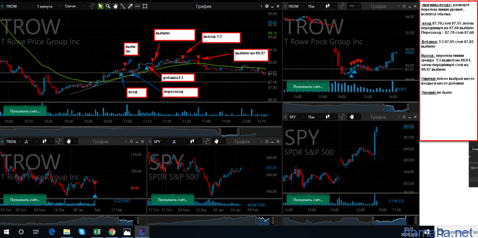This screenshot has height=238, width=478.
Task: Click 'Пополнить счёт' in TROW 1-minute chart
Action: tap(25, 111)
